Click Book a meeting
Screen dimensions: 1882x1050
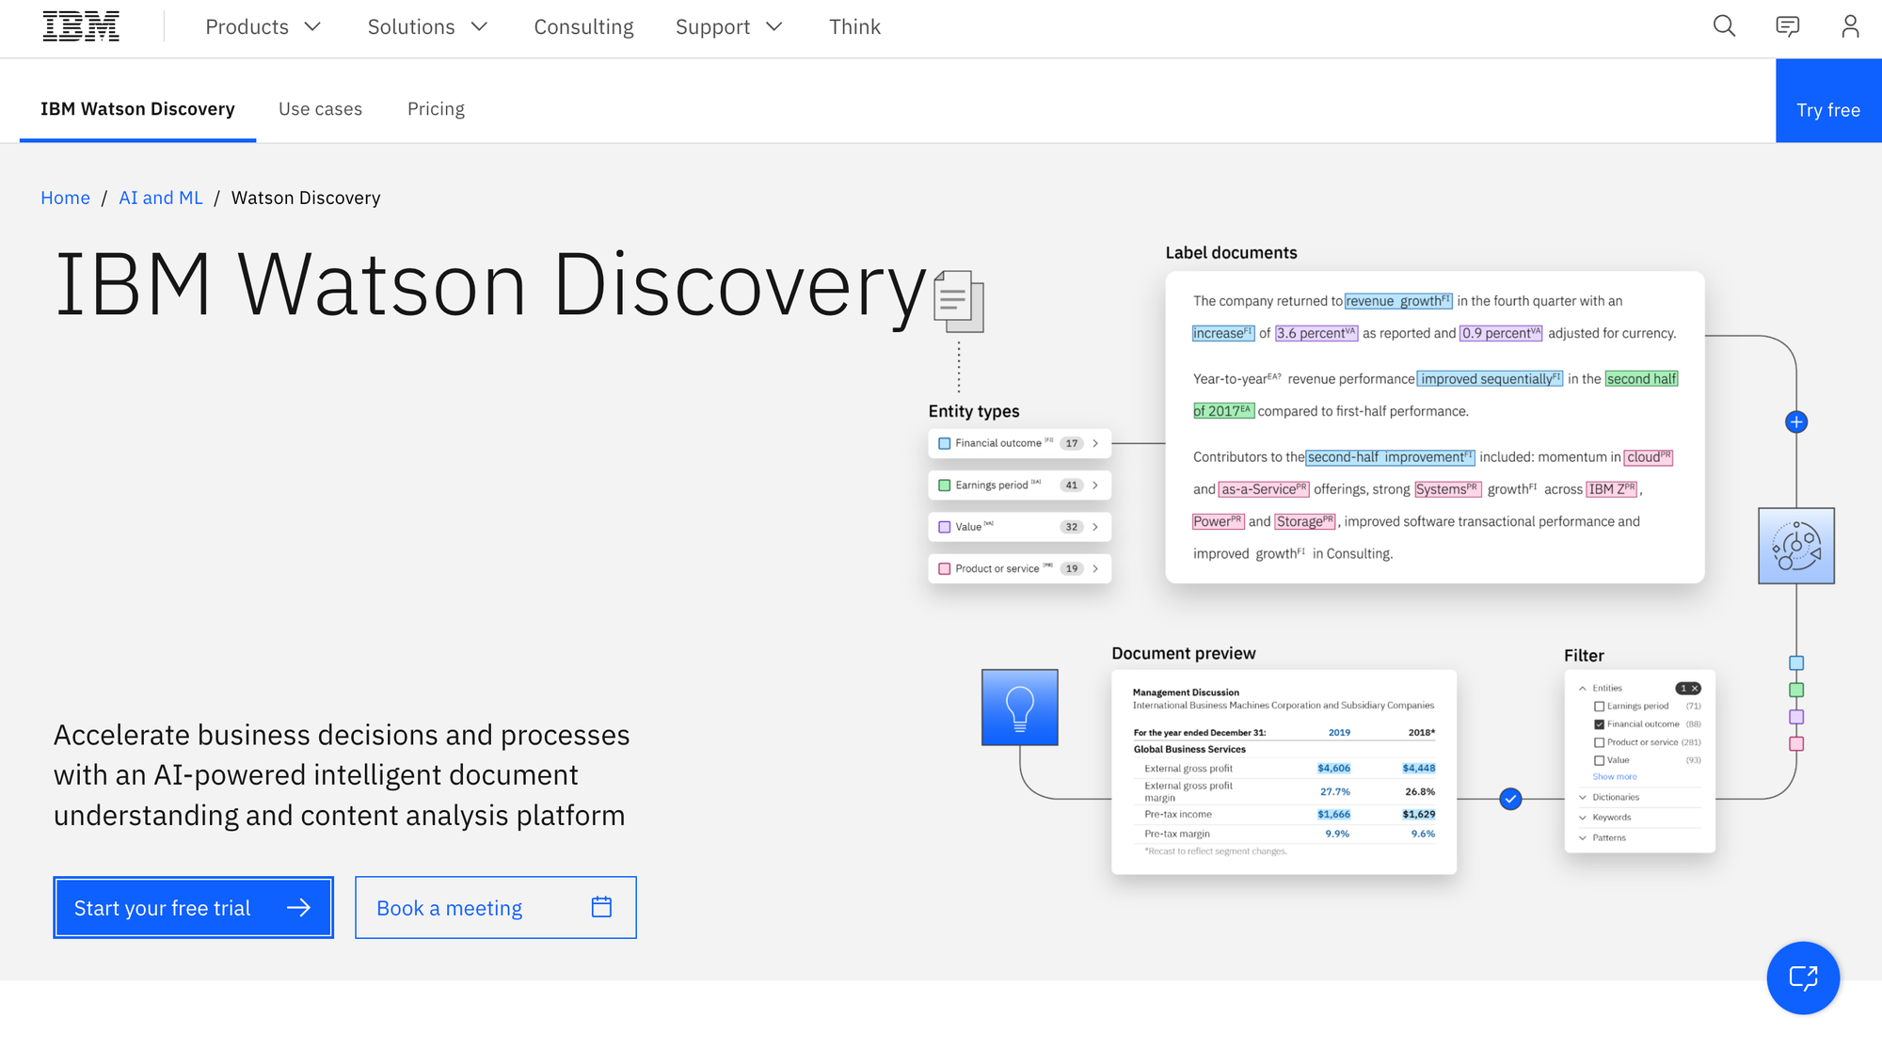496,907
